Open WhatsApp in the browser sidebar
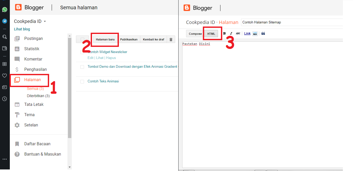 pos(5,10)
